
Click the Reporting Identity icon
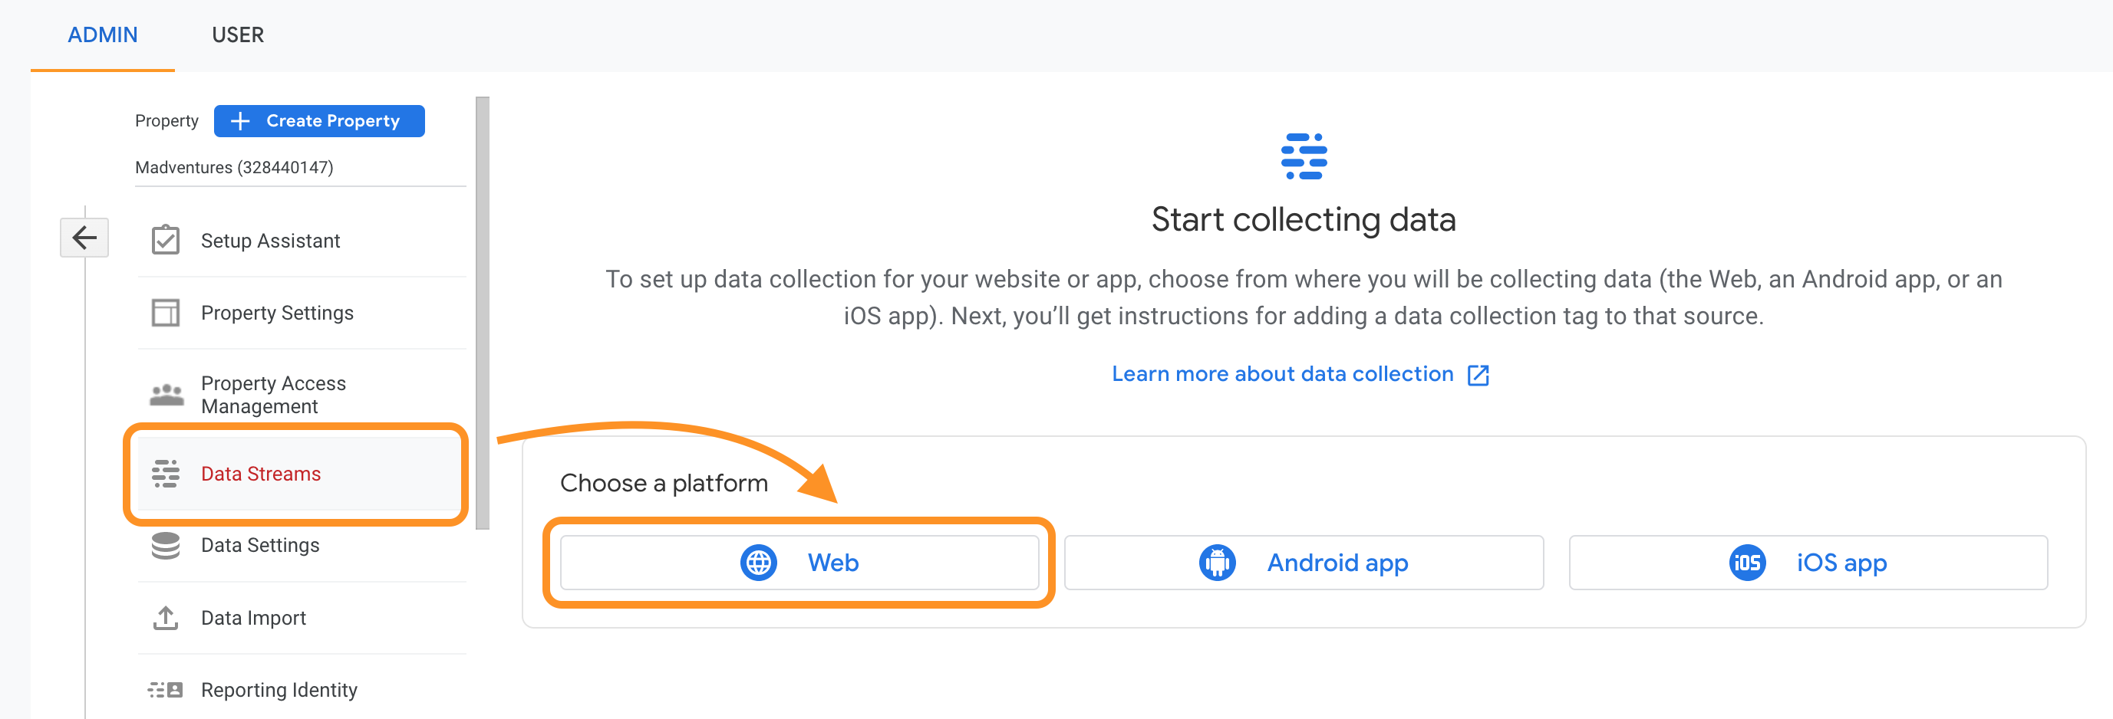(x=166, y=689)
